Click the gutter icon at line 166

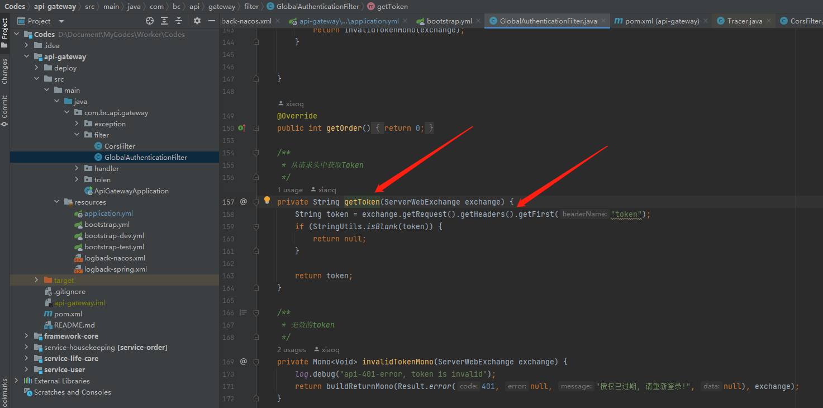point(243,312)
